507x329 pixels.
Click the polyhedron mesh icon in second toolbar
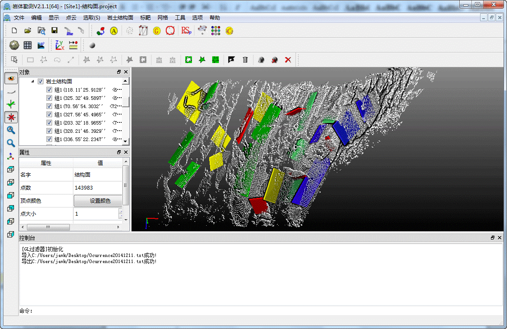pyautogui.click(x=14, y=45)
